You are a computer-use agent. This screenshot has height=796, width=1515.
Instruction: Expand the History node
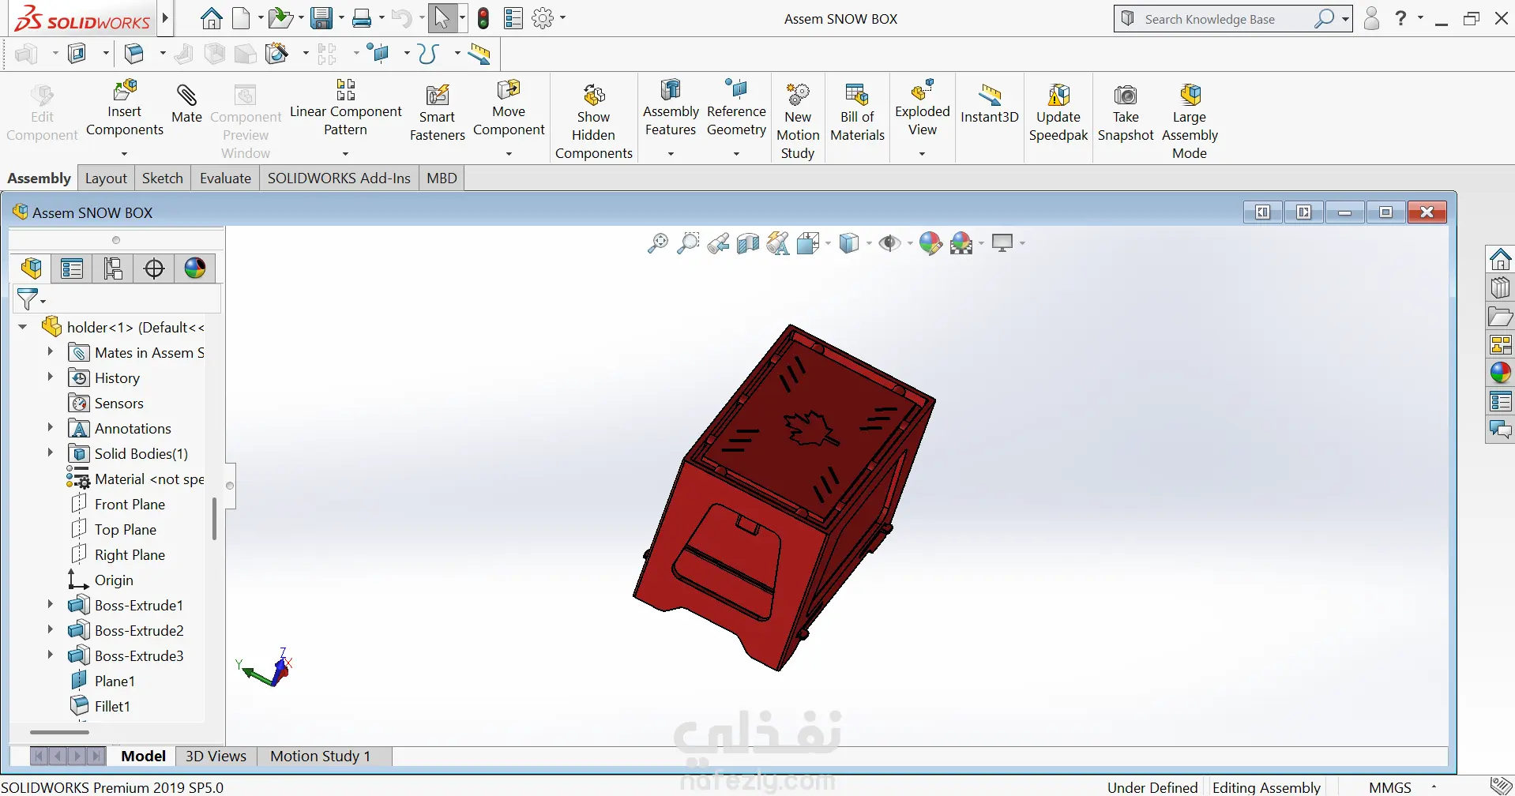[50, 377]
